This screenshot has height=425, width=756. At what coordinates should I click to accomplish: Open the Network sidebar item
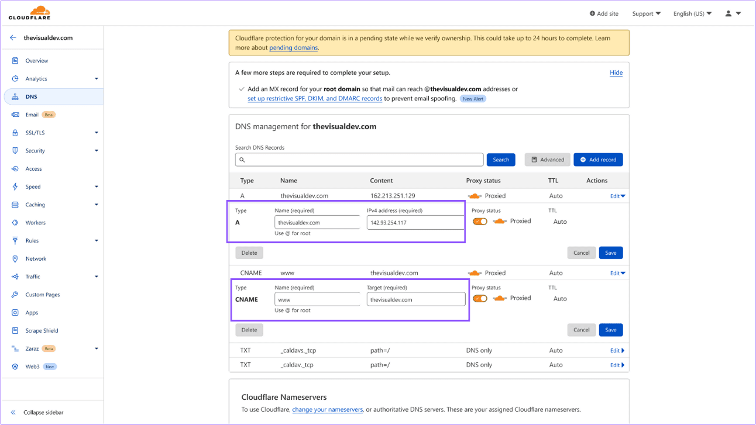pos(36,259)
